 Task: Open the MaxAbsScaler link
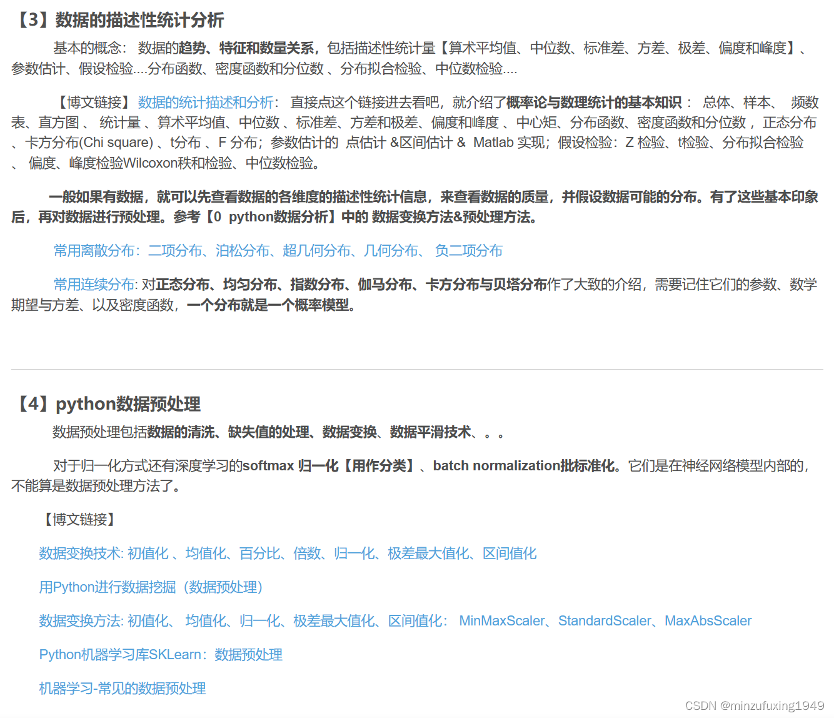(x=708, y=621)
